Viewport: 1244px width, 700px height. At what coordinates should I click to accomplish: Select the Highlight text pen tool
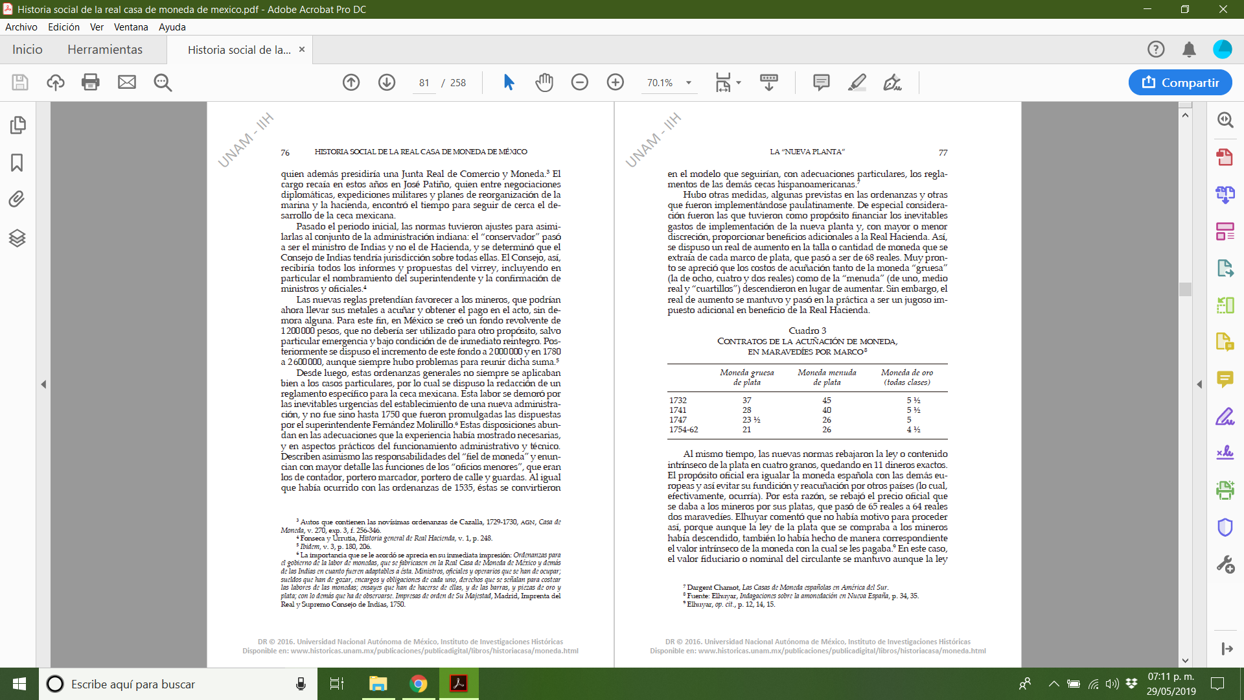[x=857, y=82]
